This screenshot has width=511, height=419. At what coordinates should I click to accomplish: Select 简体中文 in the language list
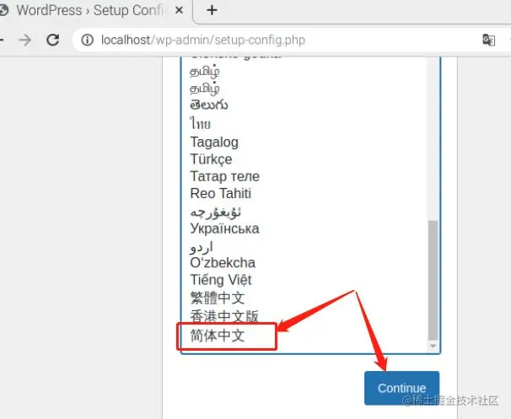[218, 336]
